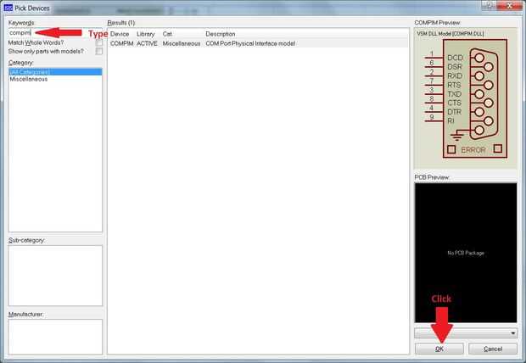The image size is (526, 363).
Task: Click the Sub-category list box
Action: 55,276
